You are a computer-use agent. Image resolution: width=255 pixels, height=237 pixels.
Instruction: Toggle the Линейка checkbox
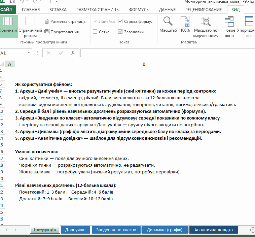pos(95,21)
